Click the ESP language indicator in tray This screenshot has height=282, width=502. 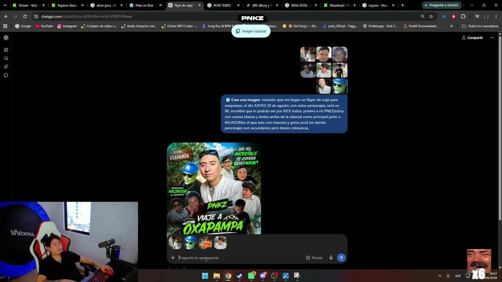(458, 276)
